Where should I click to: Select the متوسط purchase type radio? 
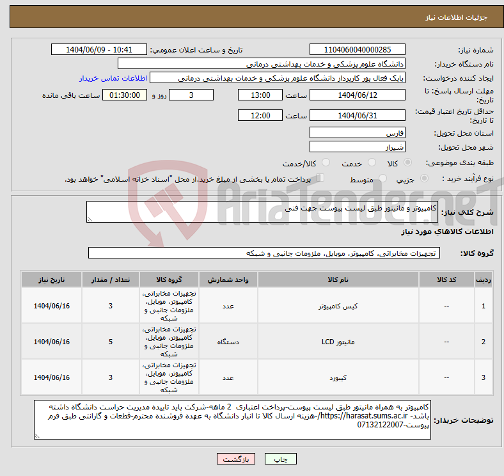pos(382,178)
